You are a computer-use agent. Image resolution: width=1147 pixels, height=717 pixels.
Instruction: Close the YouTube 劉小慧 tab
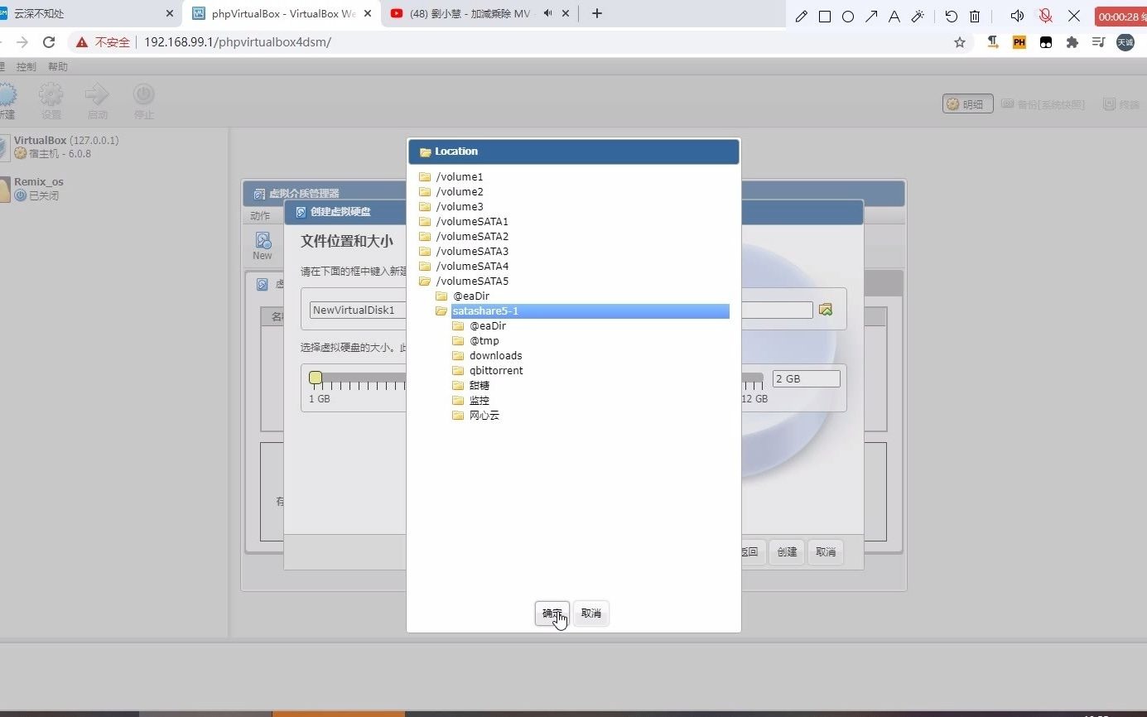[x=566, y=13]
